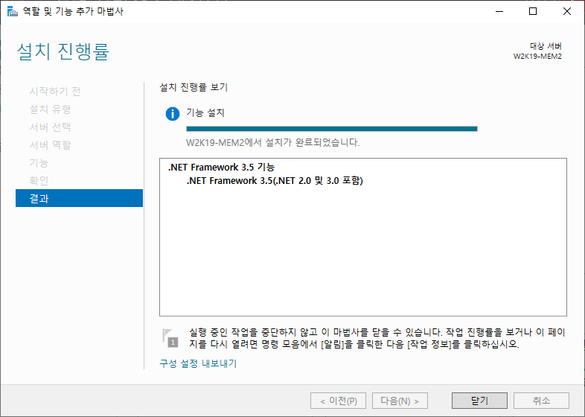Minimize the wizard window
This screenshot has height=417, width=585.
tap(499, 11)
